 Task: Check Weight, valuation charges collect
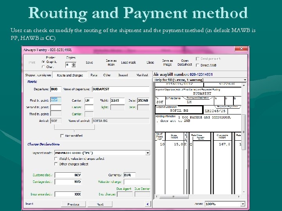[56, 159]
